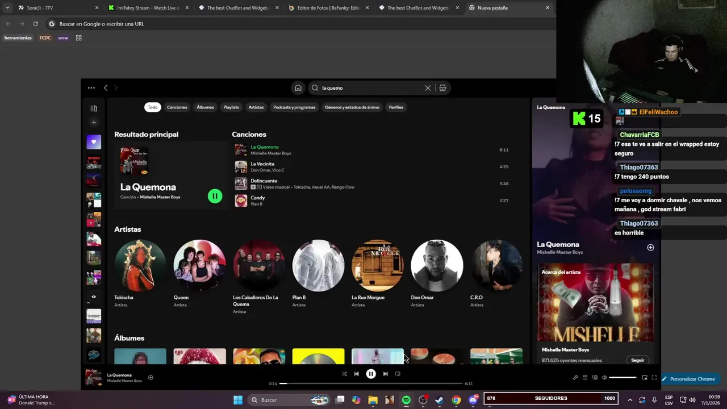This screenshot has height=409, width=727.
Task: Open Discord from the taskbar
Action: 473,400
